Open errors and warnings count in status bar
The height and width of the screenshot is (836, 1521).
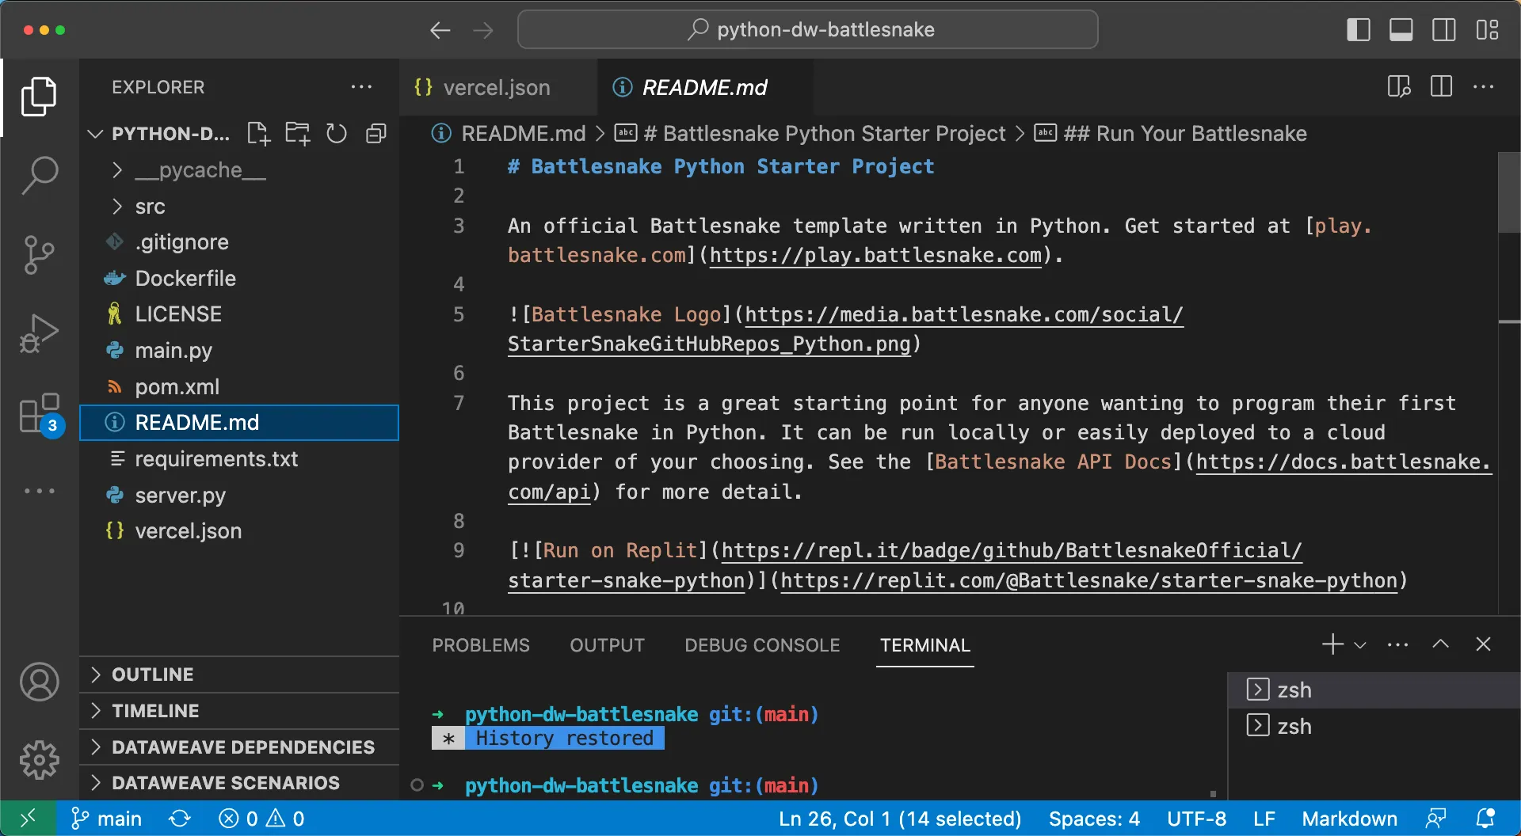click(261, 819)
